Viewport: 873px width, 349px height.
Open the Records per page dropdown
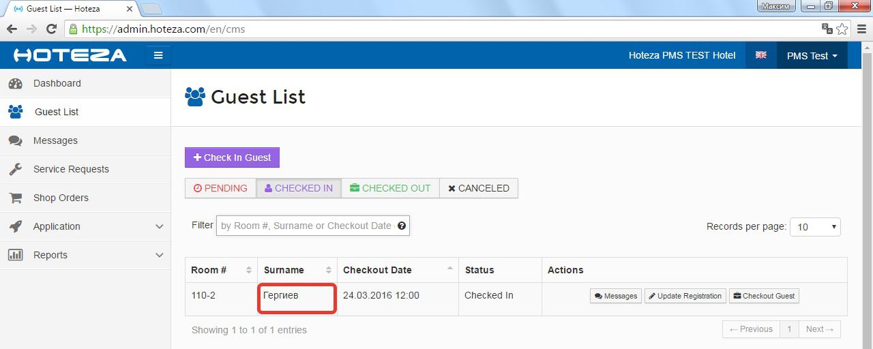[815, 227]
